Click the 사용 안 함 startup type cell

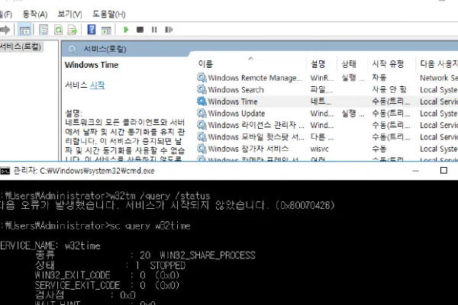(x=389, y=90)
